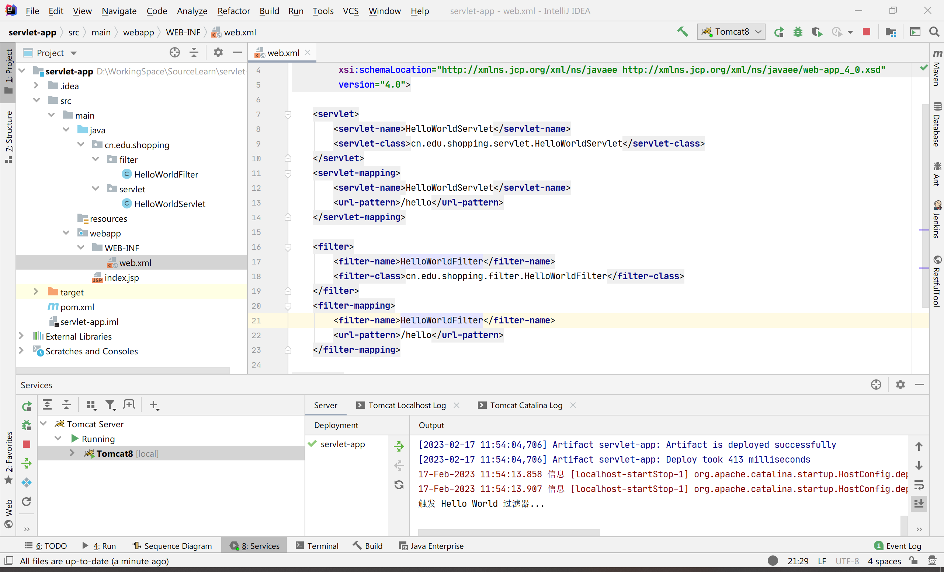The height and width of the screenshot is (572, 944).
Task: Toggle scroll to end in output
Action: (919, 503)
